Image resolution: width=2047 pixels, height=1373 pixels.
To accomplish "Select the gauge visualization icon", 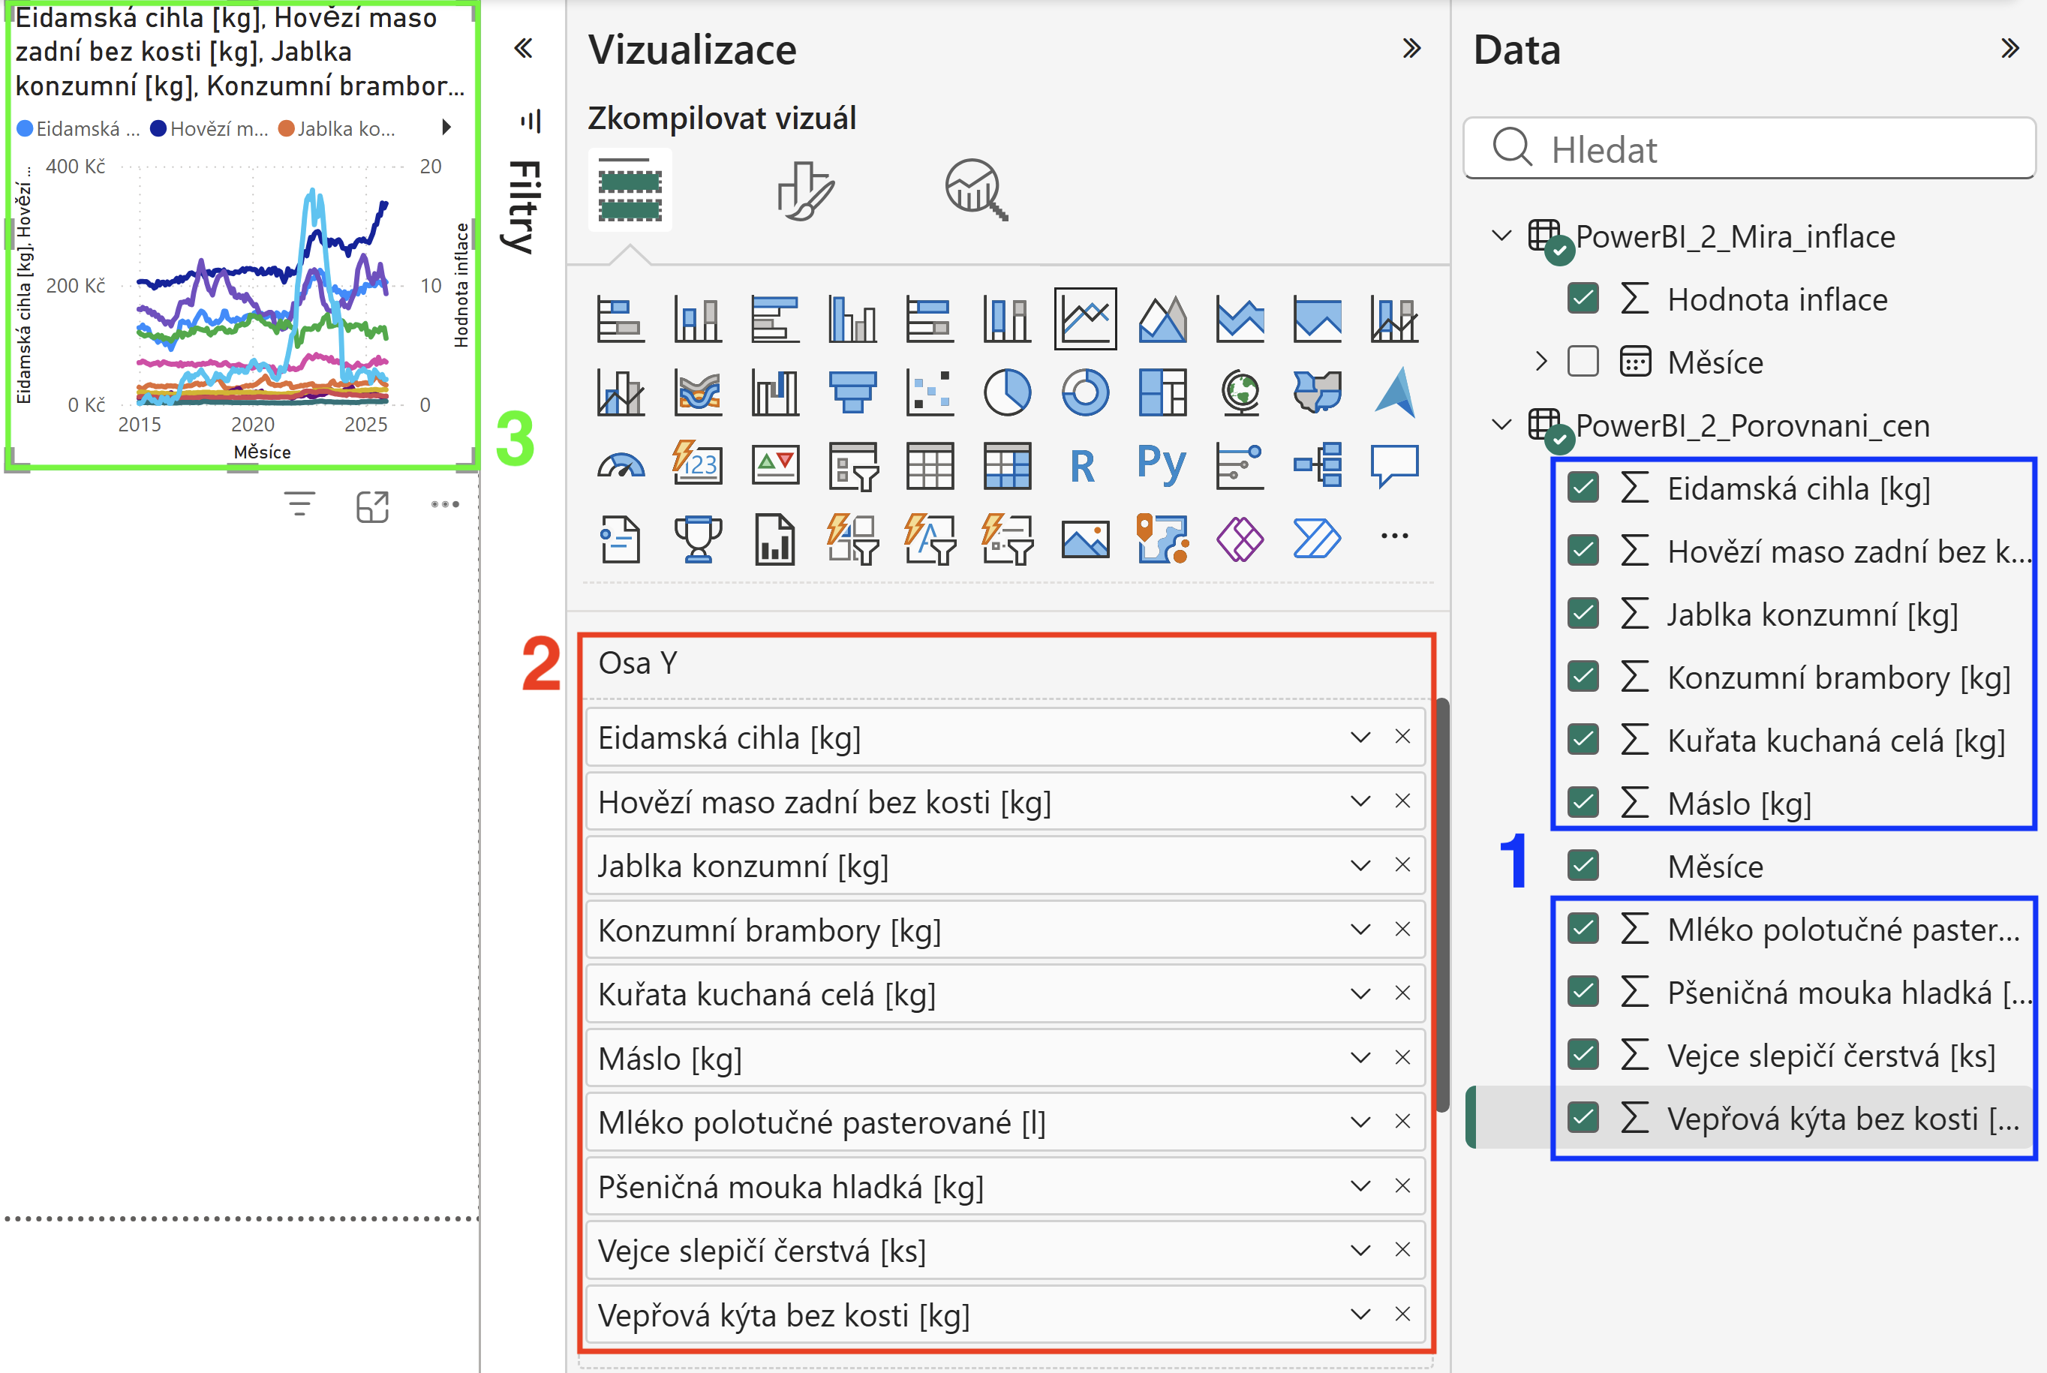I will (621, 465).
